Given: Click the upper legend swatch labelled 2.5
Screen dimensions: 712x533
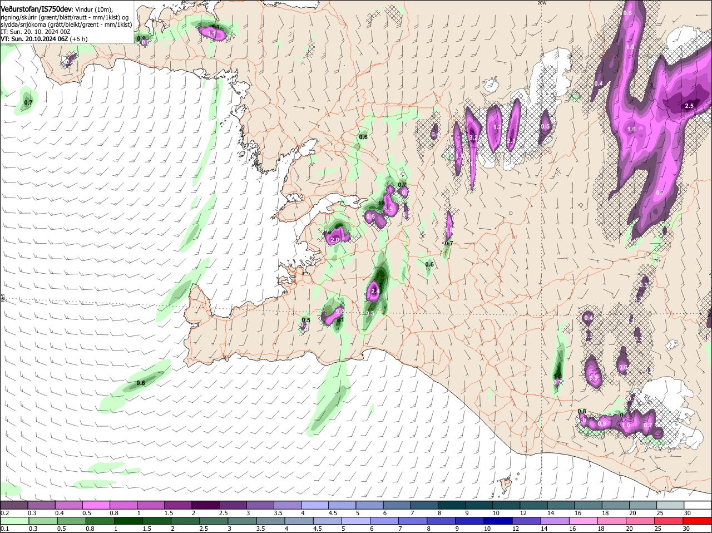Looking at the screenshot, I should pos(233,505).
